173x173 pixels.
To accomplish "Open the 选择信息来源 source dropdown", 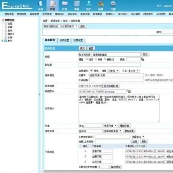I will [x=113, y=131].
